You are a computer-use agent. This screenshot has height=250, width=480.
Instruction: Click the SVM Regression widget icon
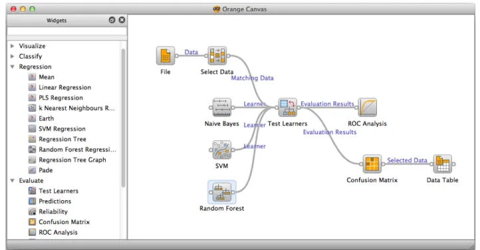tap(32, 128)
